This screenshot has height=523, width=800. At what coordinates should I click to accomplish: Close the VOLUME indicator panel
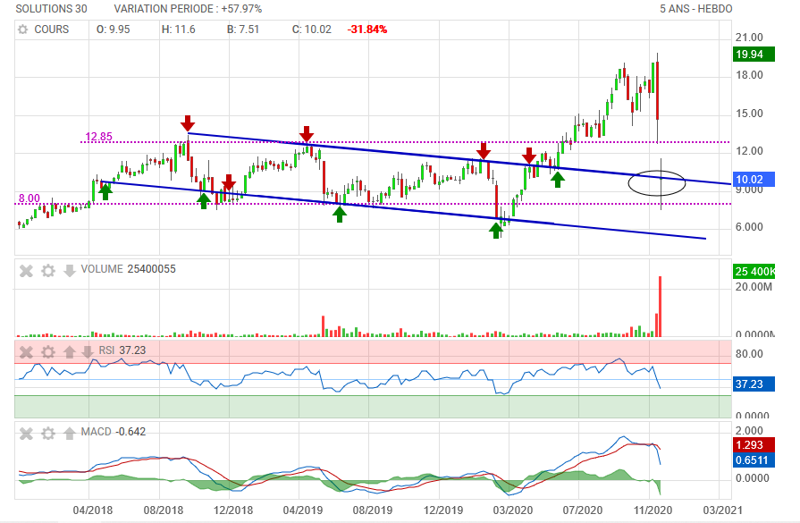click(26, 270)
